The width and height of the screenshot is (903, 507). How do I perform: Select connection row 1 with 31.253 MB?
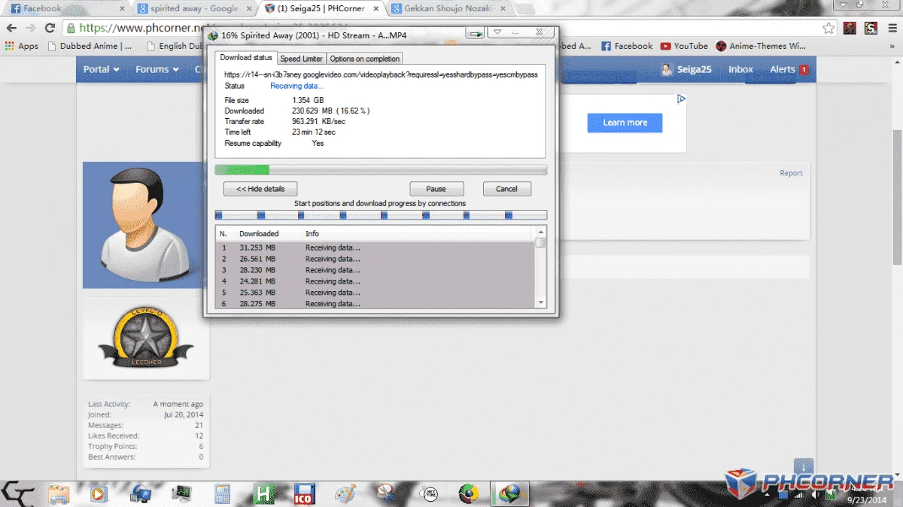tap(375, 247)
